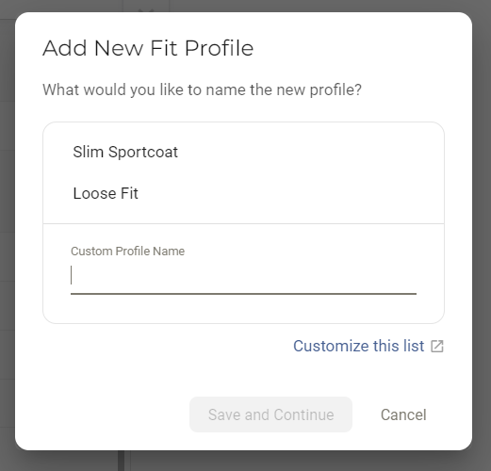Click empty space right of Loose Fit row
This screenshot has width=491, height=471.
(x=289, y=193)
